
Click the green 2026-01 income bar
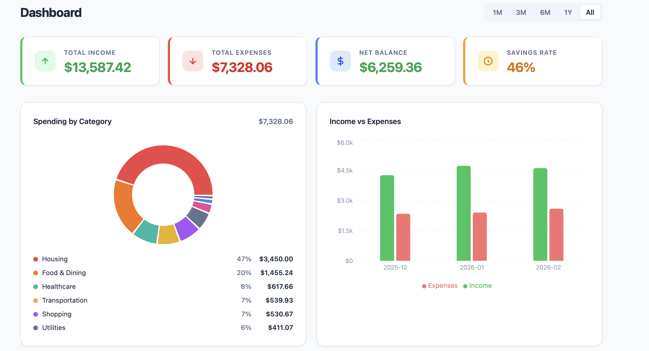tap(463, 213)
